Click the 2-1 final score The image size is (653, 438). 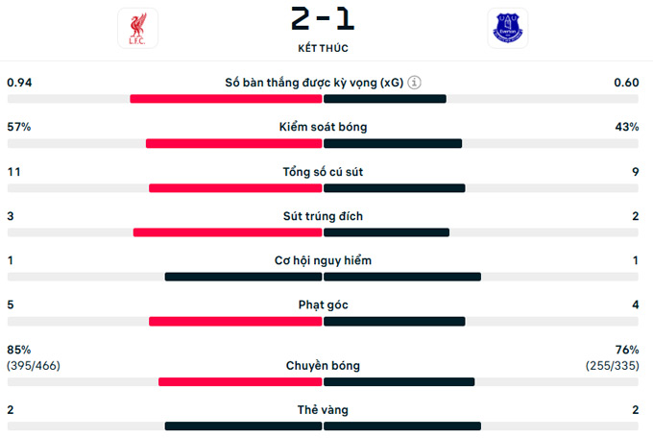[x=323, y=20]
